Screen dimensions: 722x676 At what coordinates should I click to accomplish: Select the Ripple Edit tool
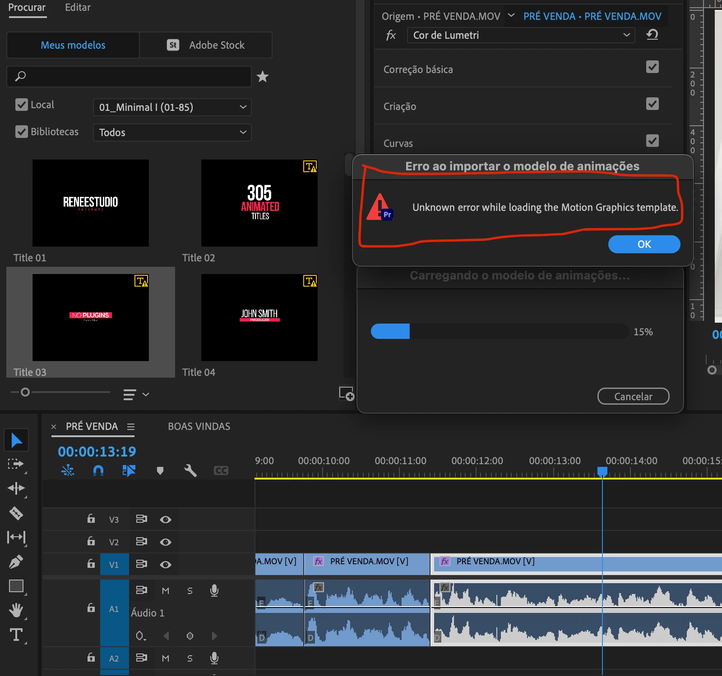coord(16,489)
